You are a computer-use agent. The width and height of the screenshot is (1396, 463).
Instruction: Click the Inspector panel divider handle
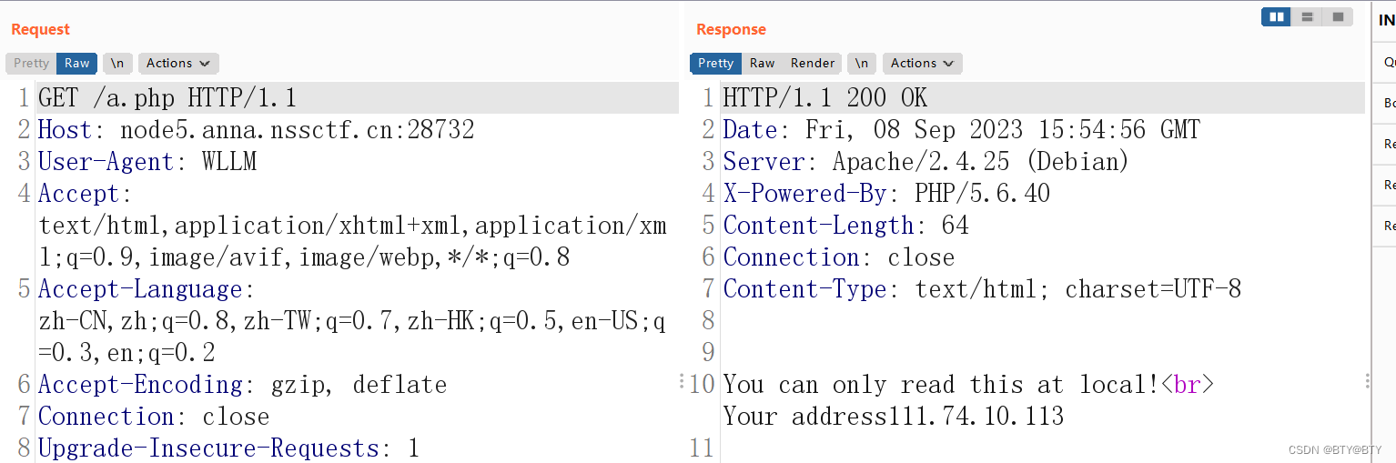(1368, 382)
